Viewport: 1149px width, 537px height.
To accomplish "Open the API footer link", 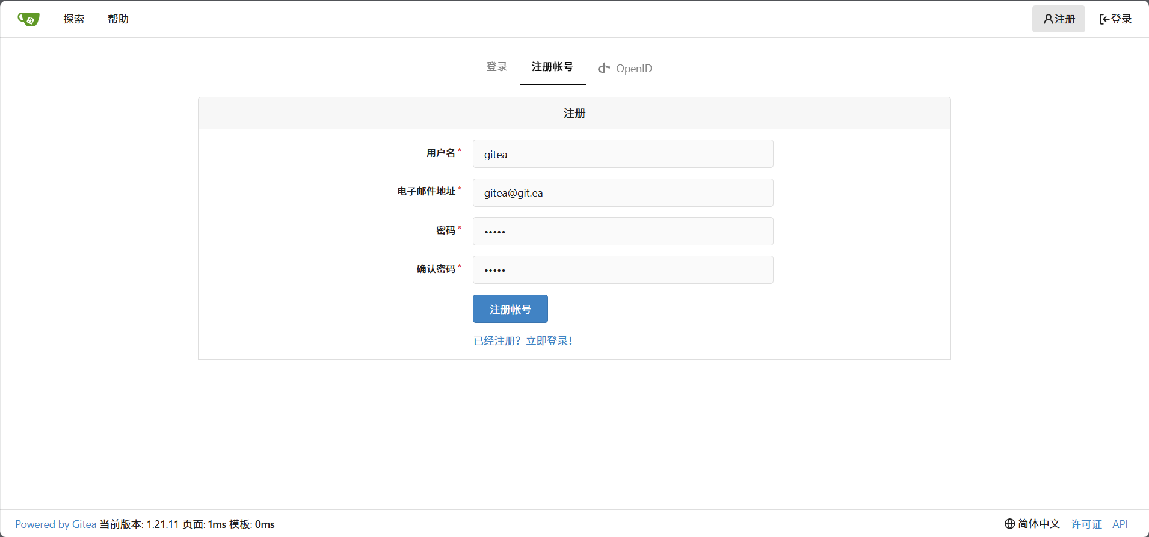I will [1120, 524].
